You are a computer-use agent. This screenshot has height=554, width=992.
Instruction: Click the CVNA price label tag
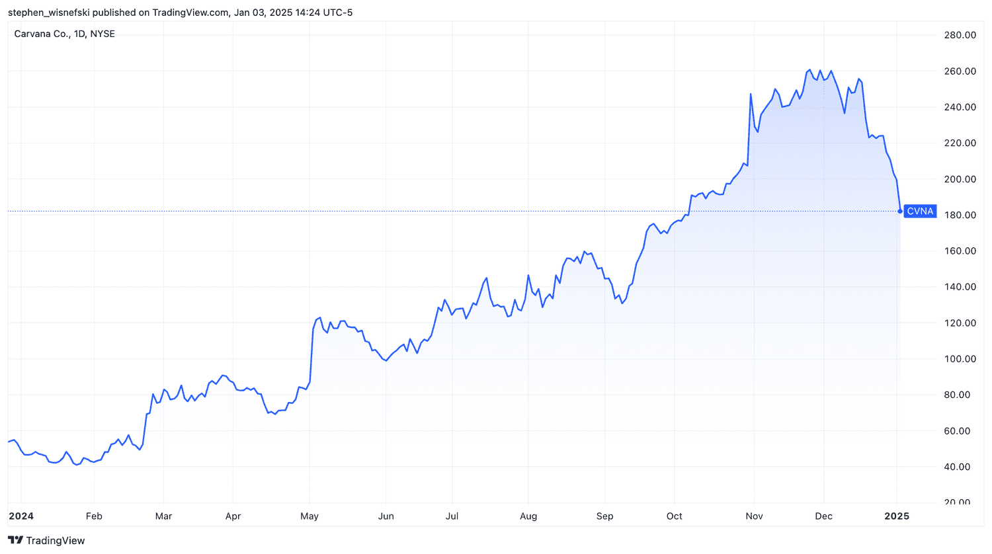point(920,212)
